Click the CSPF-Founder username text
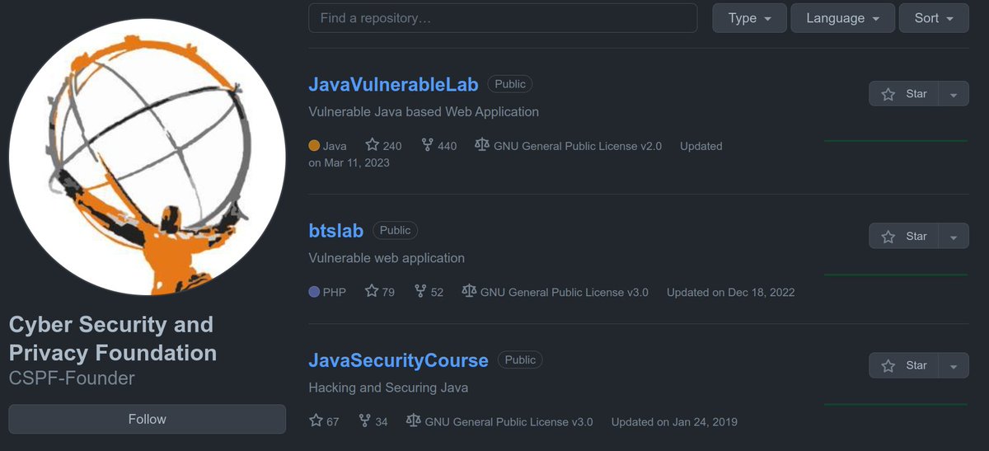 (72, 378)
